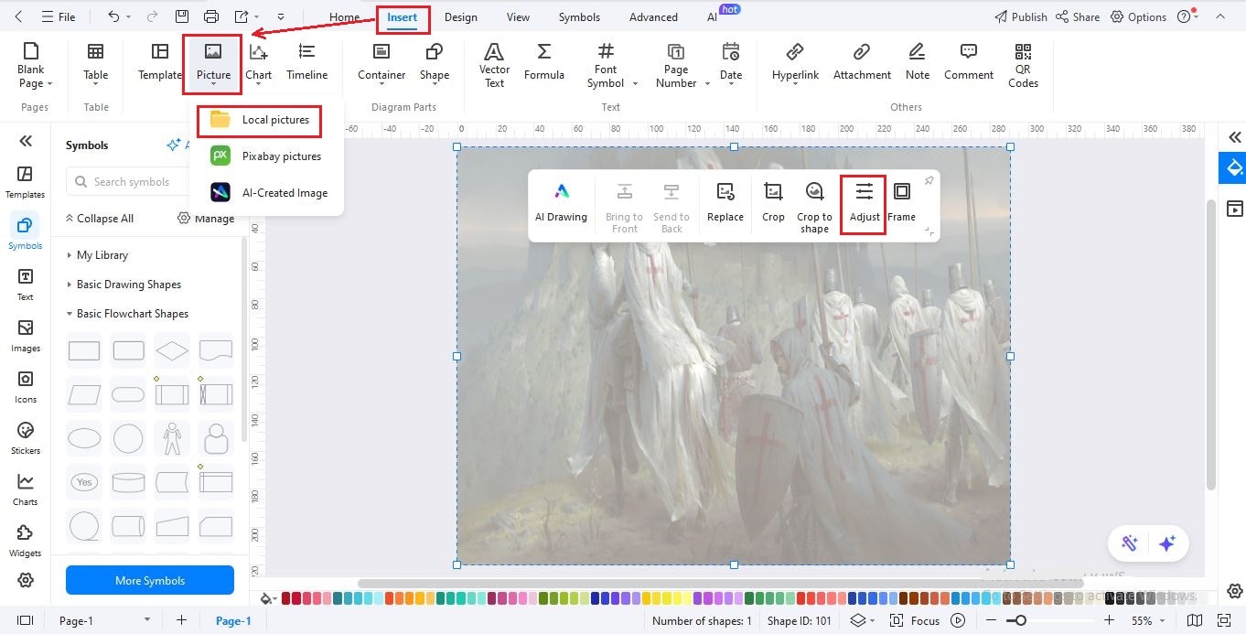Select Crop to shape
Image resolution: width=1246 pixels, height=634 pixels.
pos(814,206)
